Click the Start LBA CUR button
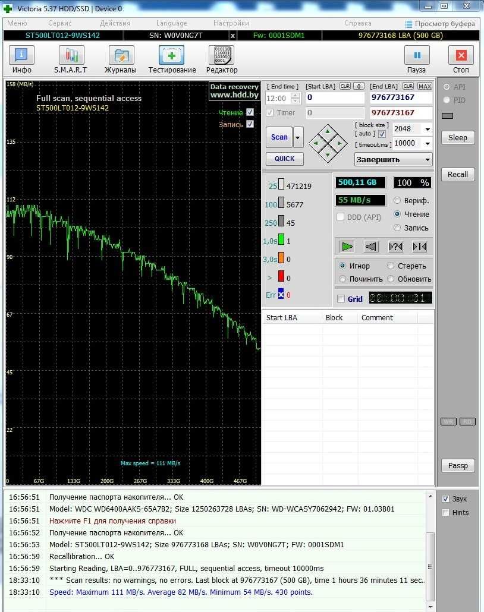The image size is (484, 612). coord(345,86)
